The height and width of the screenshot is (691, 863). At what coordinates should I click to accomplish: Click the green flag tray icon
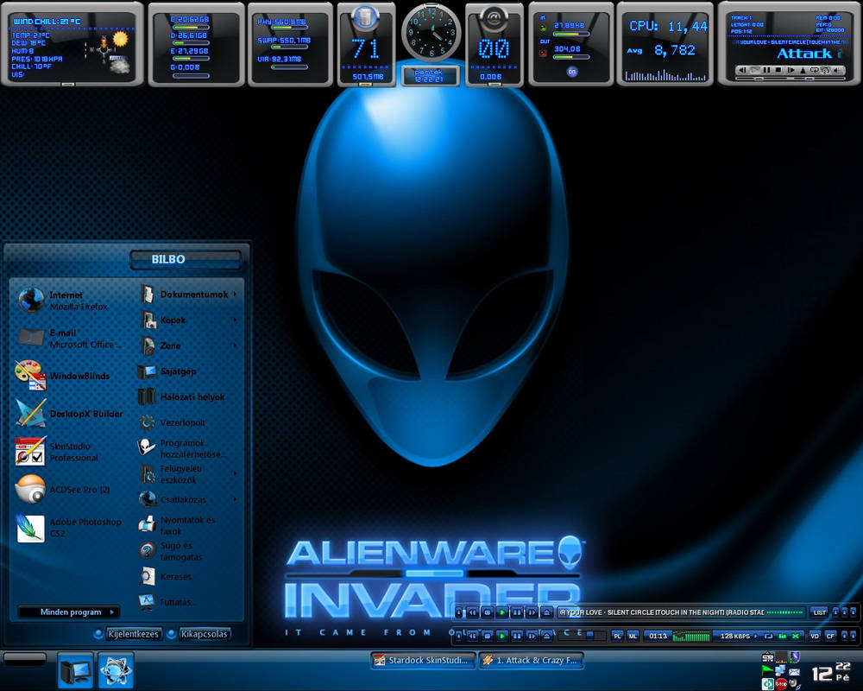click(x=766, y=670)
